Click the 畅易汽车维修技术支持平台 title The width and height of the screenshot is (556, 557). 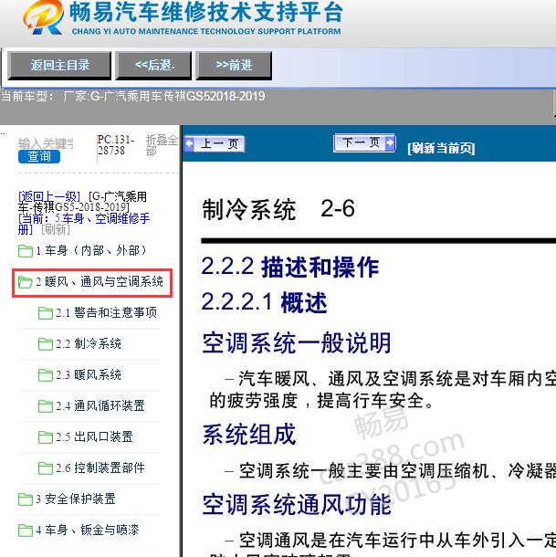pyautogui.click(x=206, y=12)
